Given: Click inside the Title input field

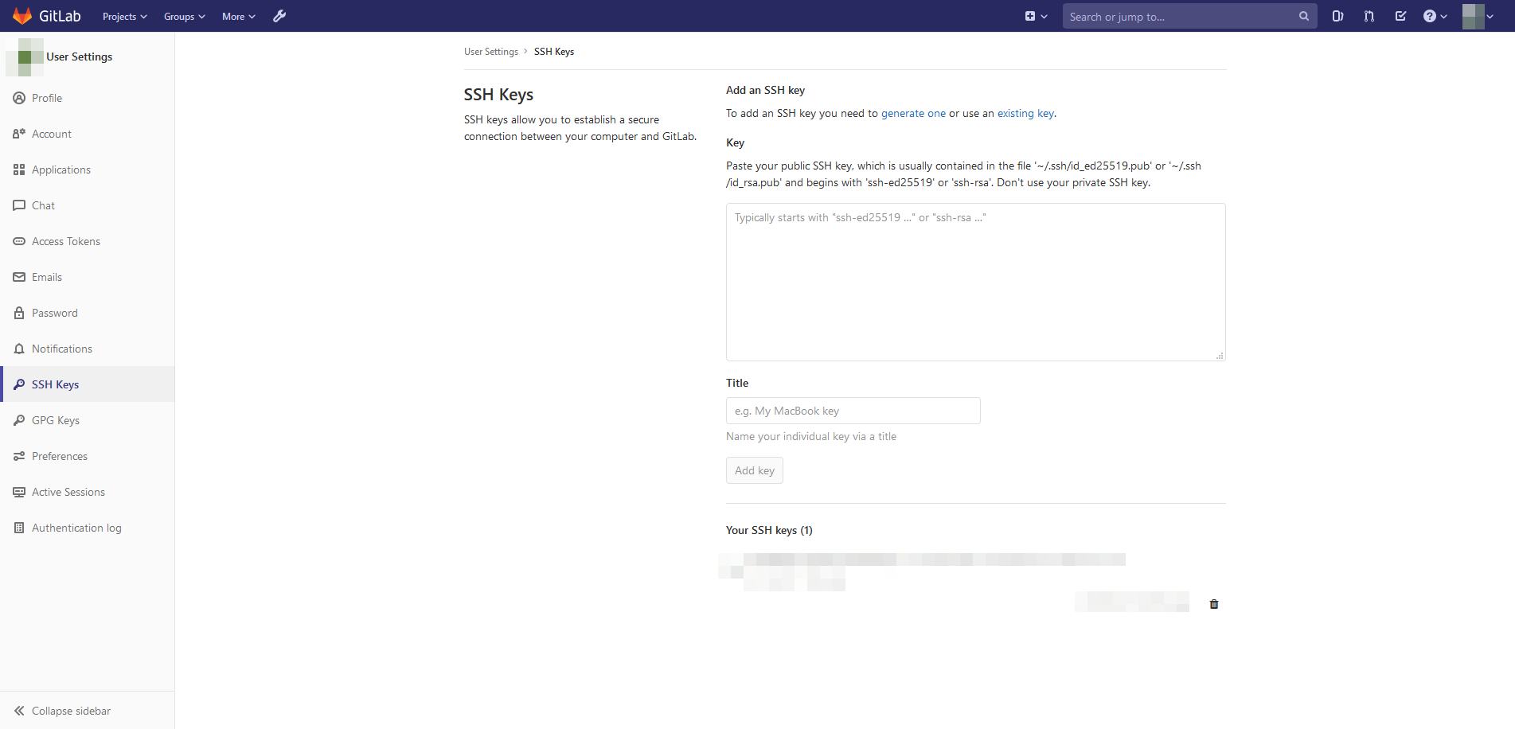Looking at the screenshot, I should [852, 411].
